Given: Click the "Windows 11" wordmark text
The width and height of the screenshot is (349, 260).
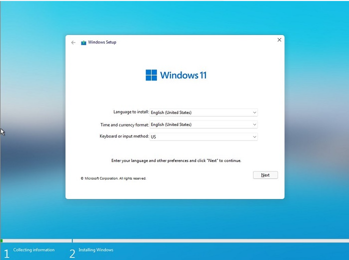Looking at the screenshot, I should 183,75.
